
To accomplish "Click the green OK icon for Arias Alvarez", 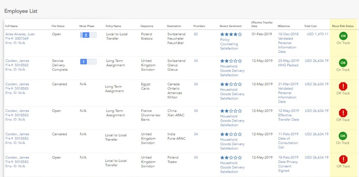I will (343, 36).
